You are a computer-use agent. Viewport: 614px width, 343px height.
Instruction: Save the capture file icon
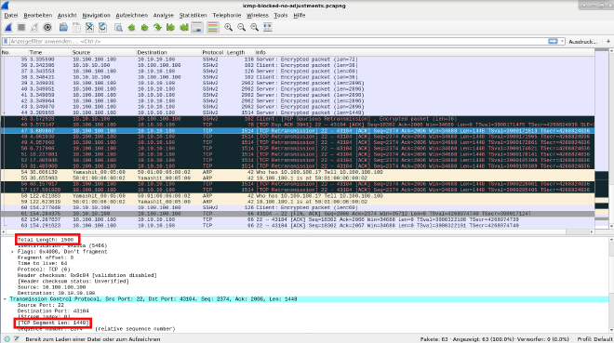click(x=76, y=27)
